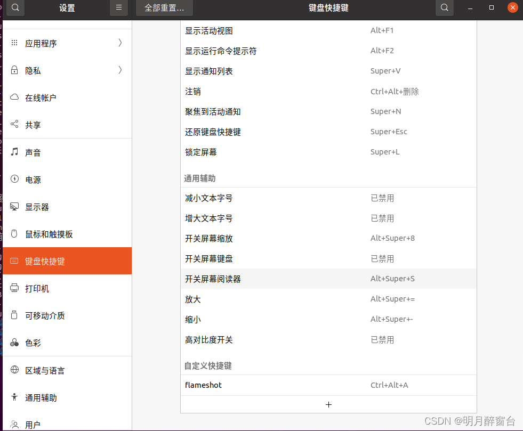Select 声音 in the sidebar

click(x=67, y=152)
